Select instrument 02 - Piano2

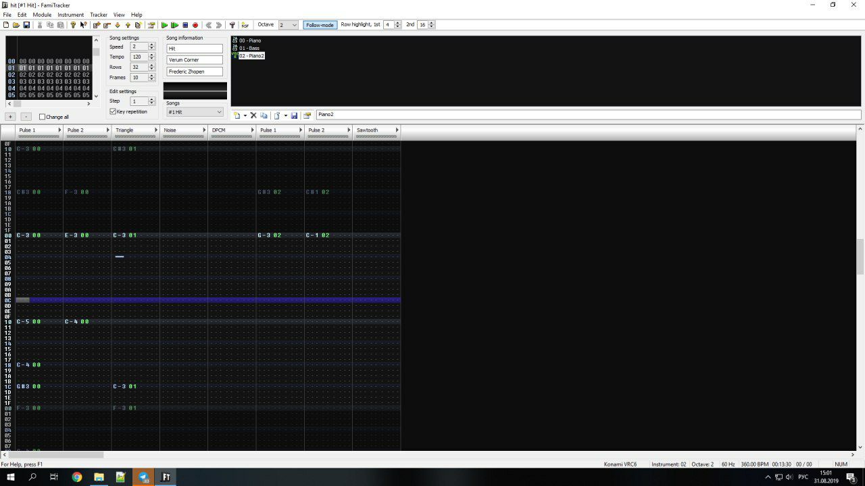pos(251,56)
